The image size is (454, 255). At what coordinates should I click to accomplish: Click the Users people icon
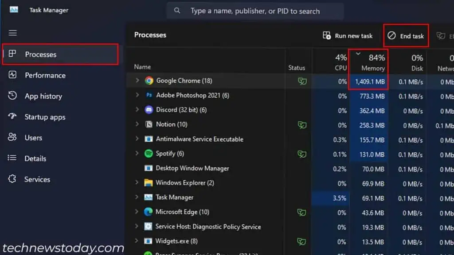[12, 137]
